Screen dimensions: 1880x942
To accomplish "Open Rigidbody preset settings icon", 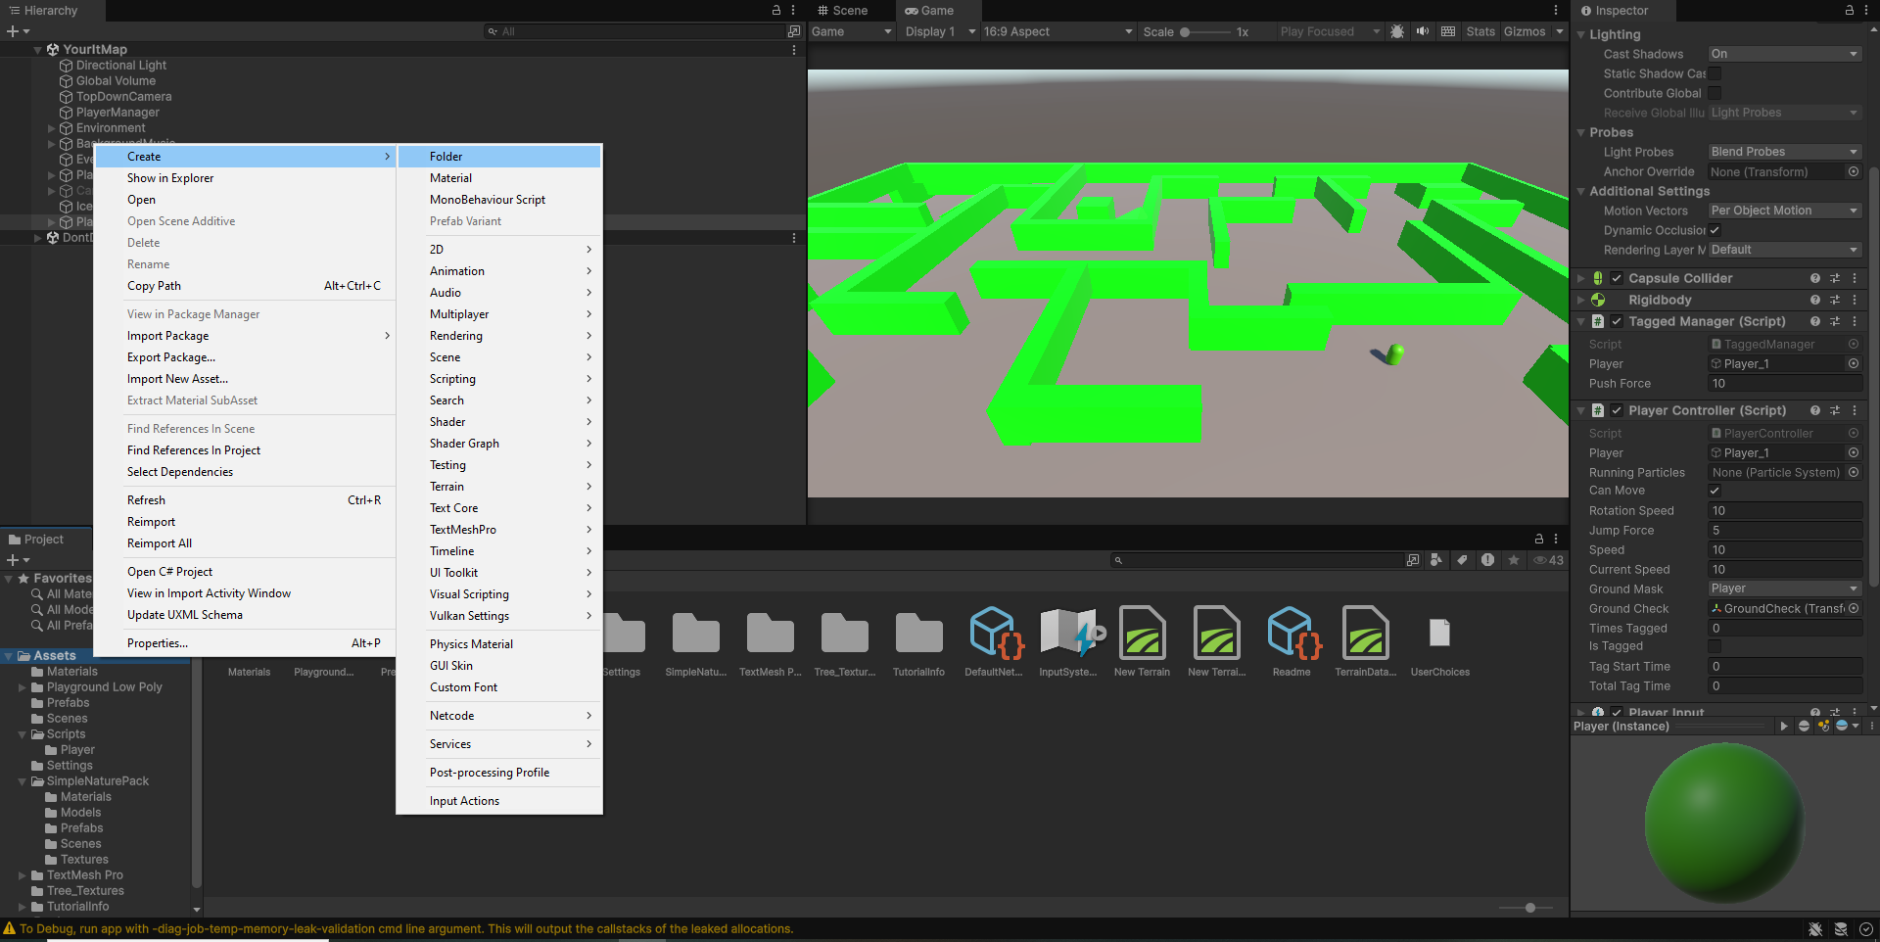I will point(1835,300).
